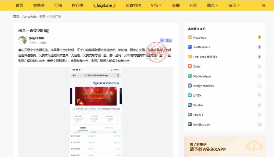Click the JustMarkets broker icon
The image size is (274, 157).
point(190,47)
